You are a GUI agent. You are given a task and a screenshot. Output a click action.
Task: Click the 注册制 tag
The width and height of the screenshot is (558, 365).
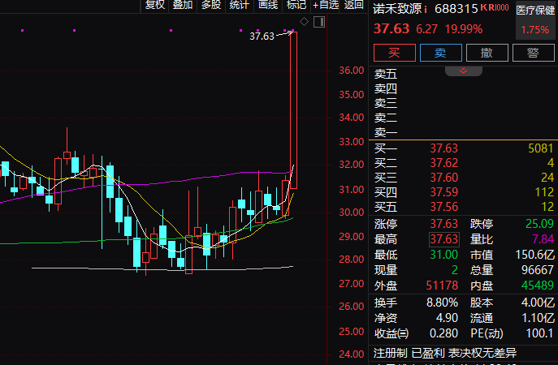point(391,354)
